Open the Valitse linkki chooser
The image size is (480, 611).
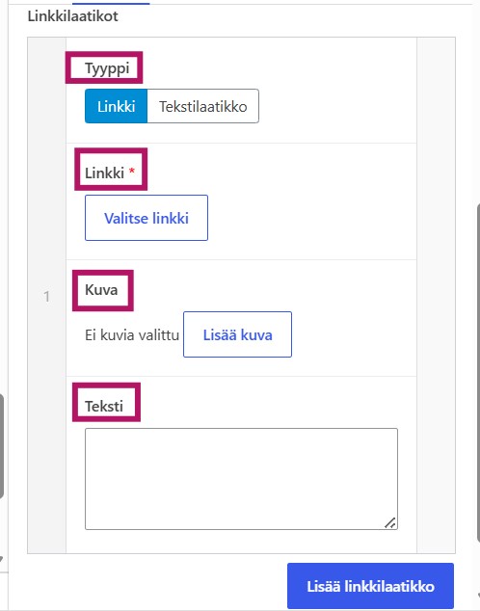(x=147, y=218)
